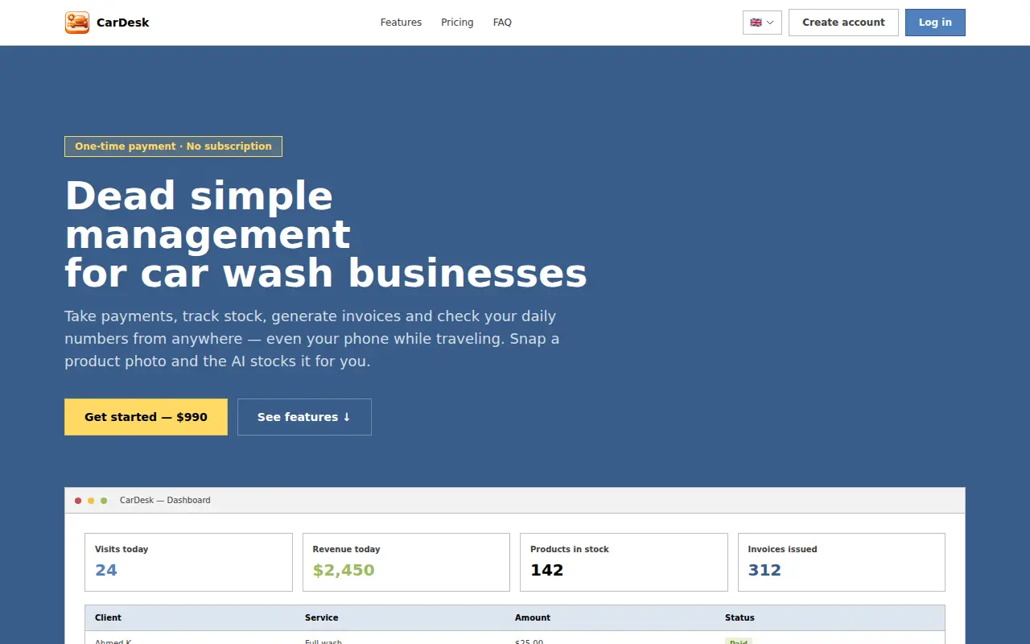Select the Revenue today card
Image resolution: width=1030 pixels, height=644 pixels.
pyautogui.click(x=406, y=562)
